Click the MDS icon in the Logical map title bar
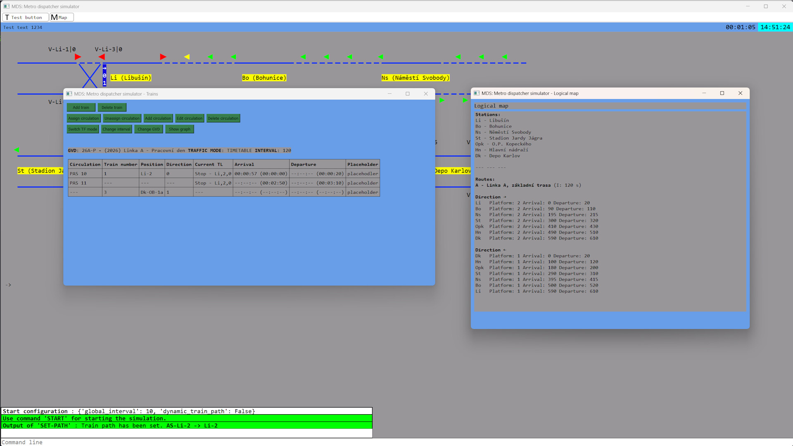 point(477,93)
